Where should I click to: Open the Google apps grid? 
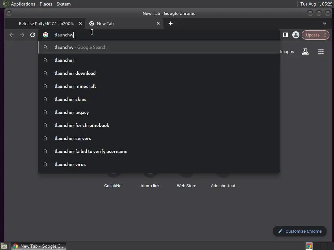pos(321,52)
